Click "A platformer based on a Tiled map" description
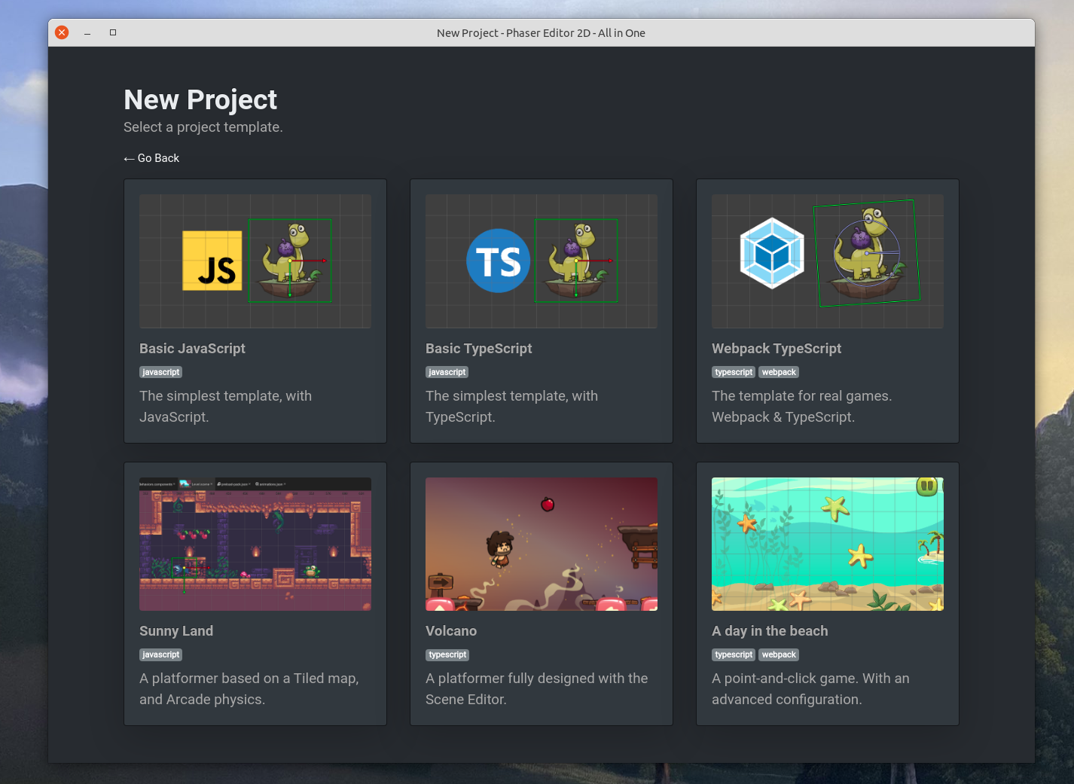Viewport: 1074px width, 784px height. 249,689
